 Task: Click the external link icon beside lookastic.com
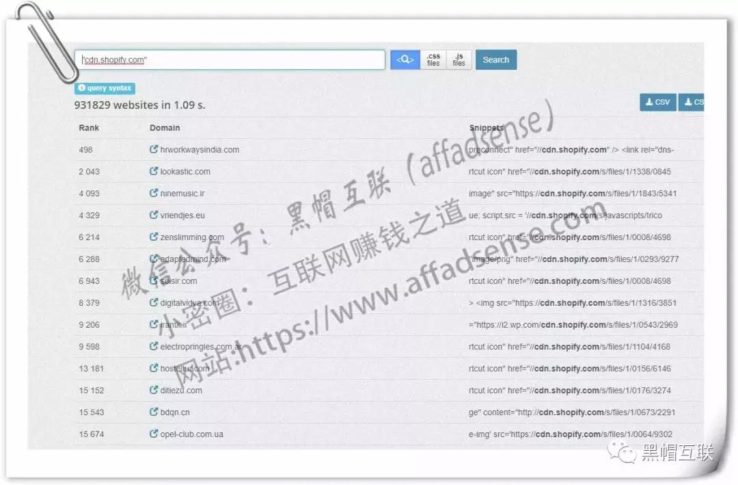(152, 172)
